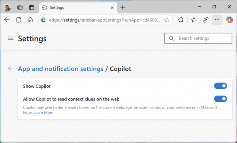The height and width of the screenshot is (143, 237).
Task: Open Settings and more ellipsis menu
Action: 217,20
